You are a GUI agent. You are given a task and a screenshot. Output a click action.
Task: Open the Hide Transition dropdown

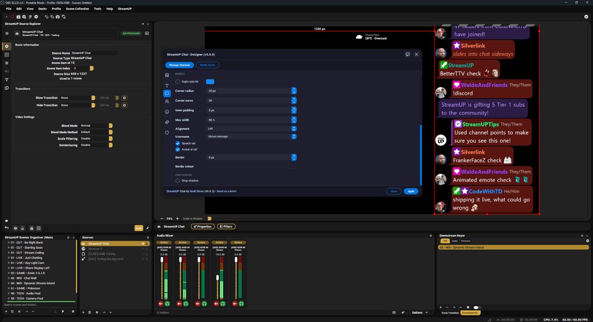78,105
